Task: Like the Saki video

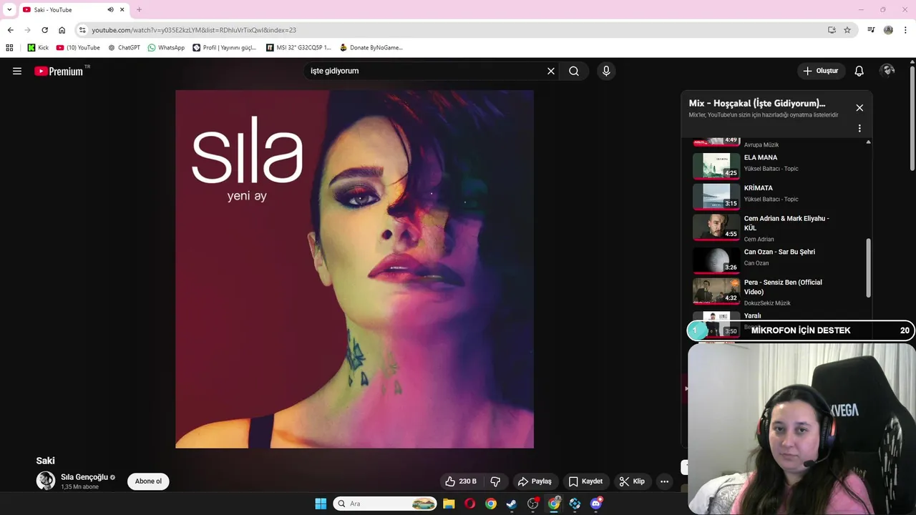Action: (x=461, y=481)
